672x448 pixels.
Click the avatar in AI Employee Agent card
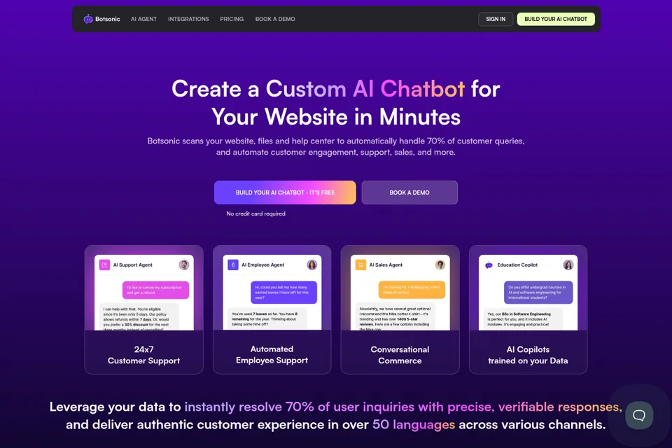point(312,265)
